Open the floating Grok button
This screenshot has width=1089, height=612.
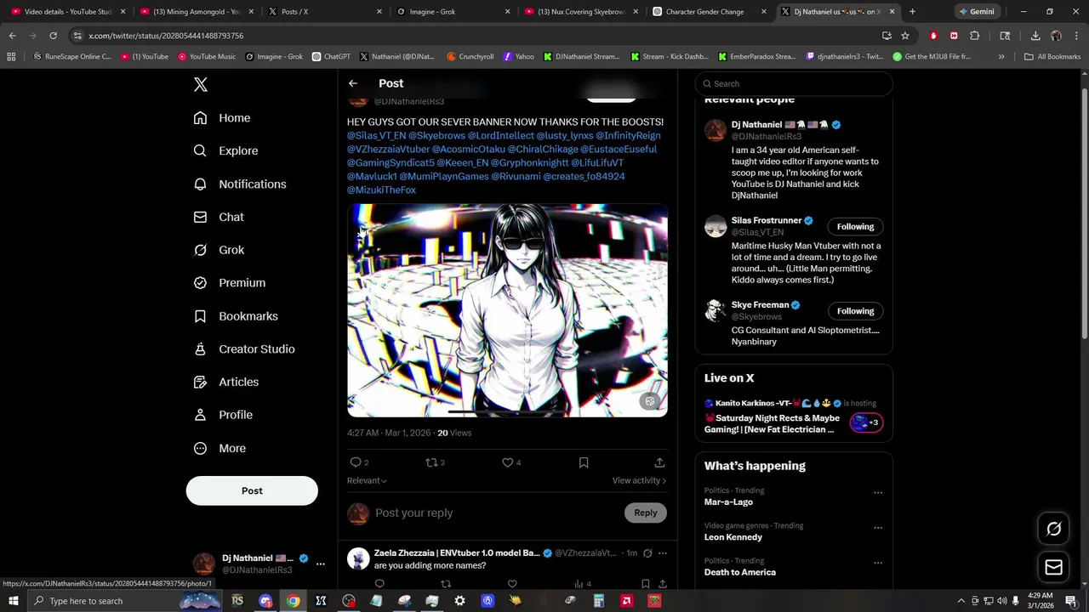coord(1053,529)
